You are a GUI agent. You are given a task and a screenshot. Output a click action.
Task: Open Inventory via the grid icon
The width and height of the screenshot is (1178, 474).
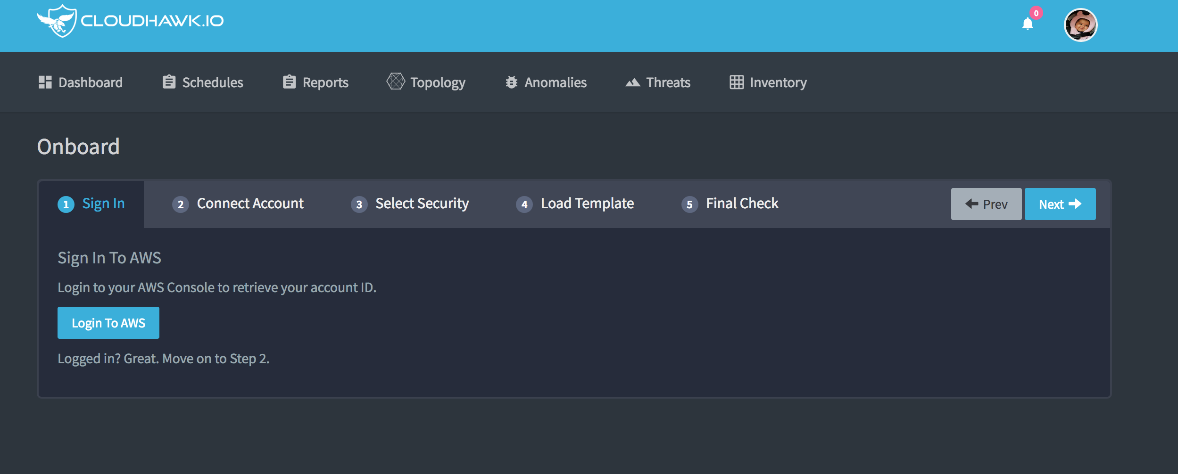(736, 82)
